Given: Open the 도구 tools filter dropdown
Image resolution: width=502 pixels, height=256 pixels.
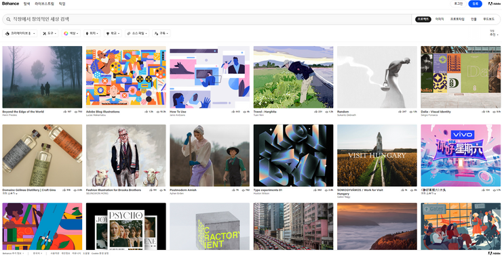Looking at the screenshot, I should [50, 33].
